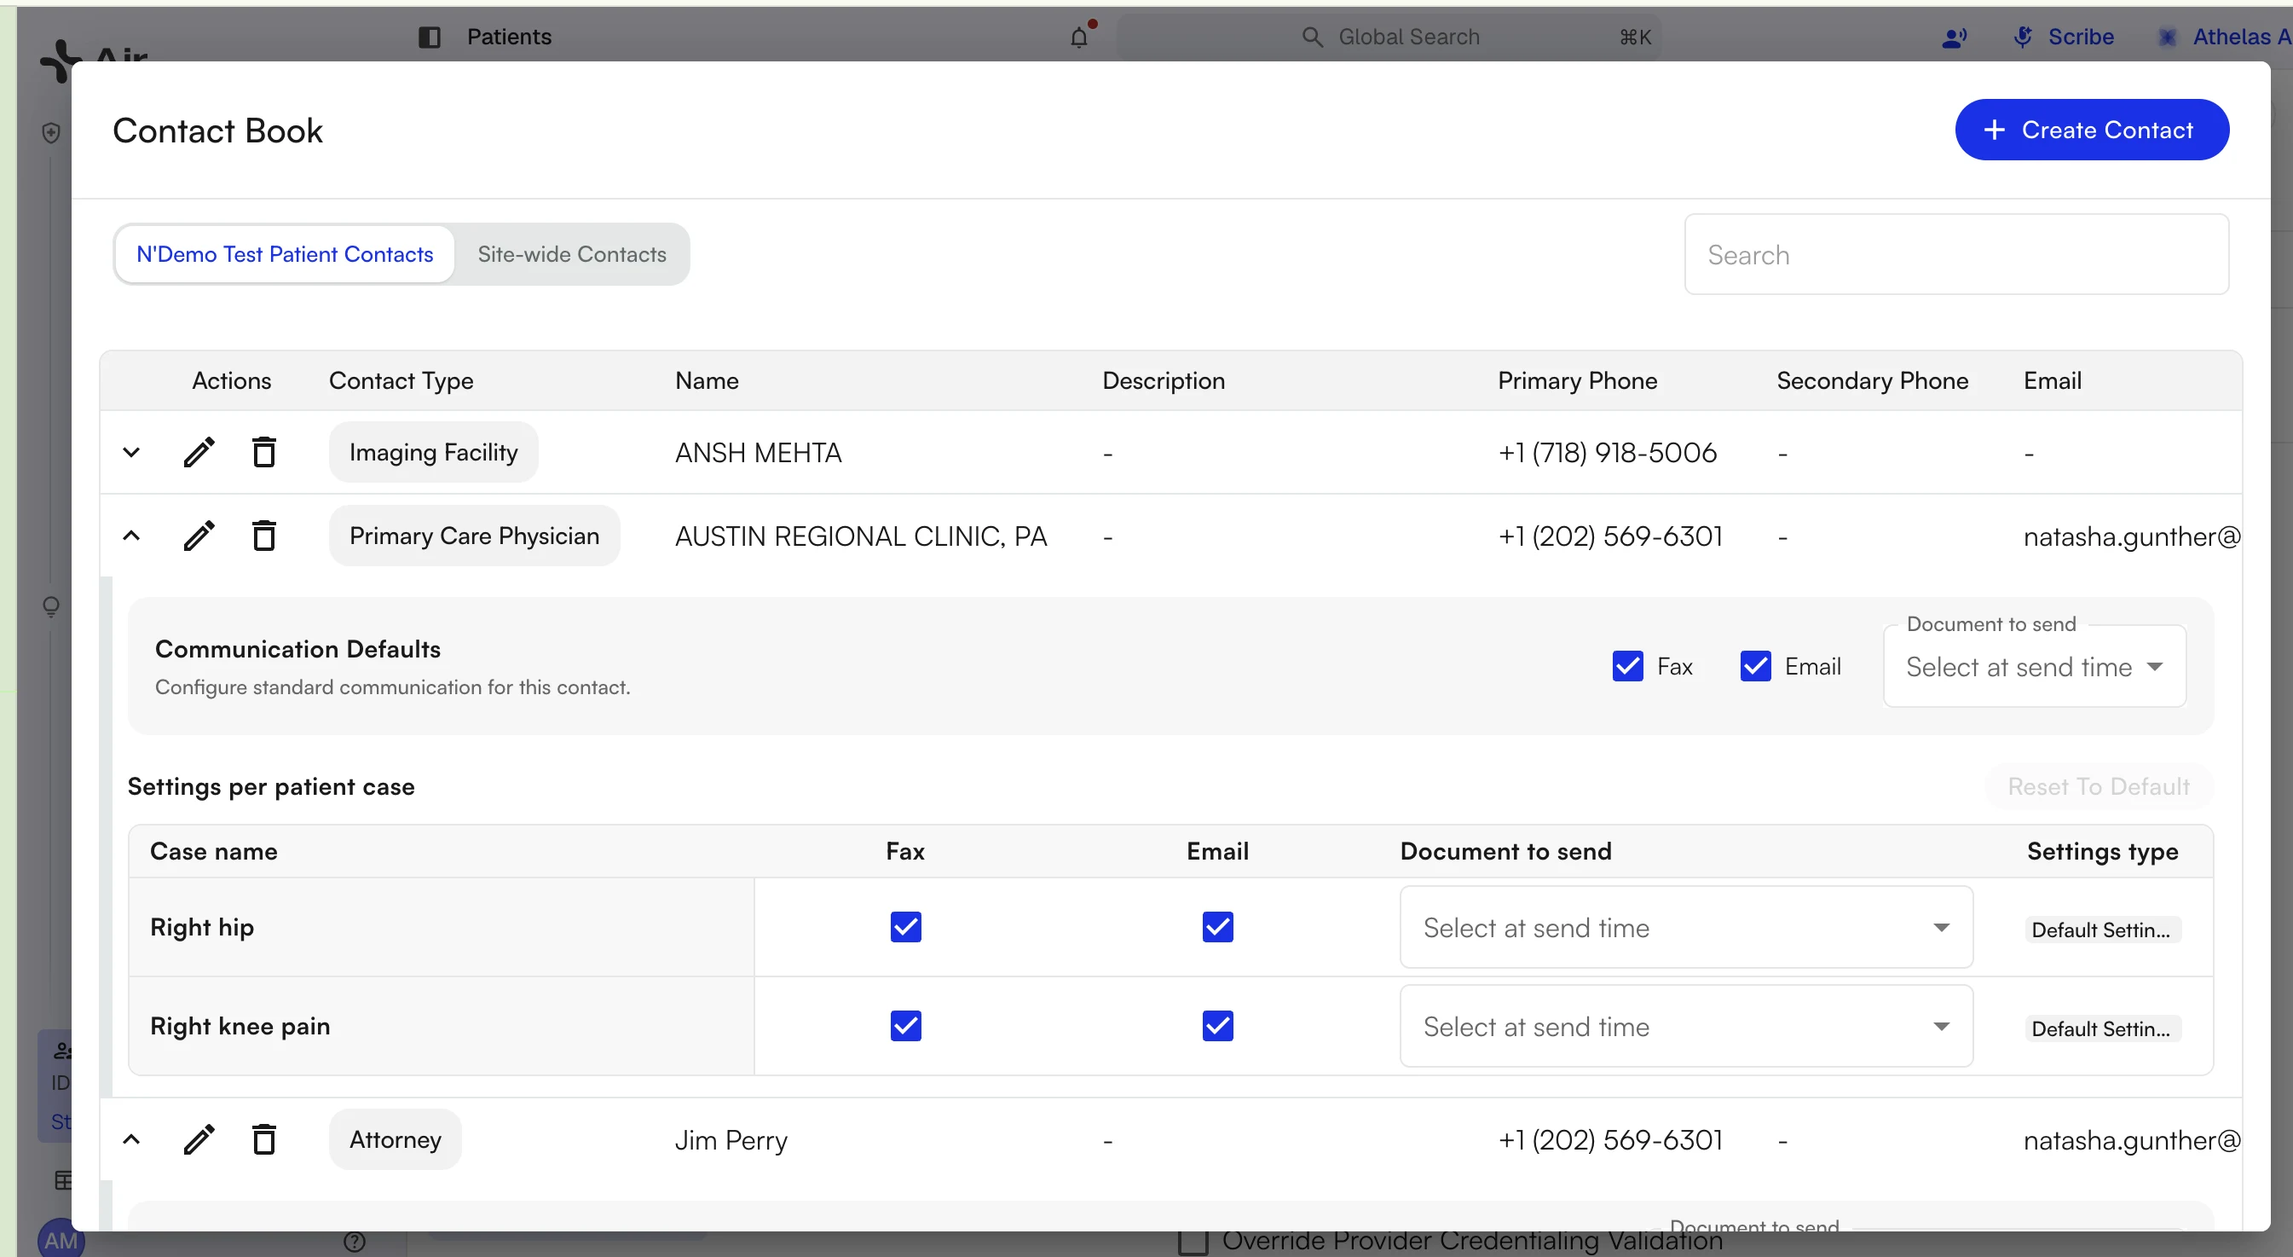Collapse the AUSTIN REGIONAL CLINIC row

[x=131, y=536]
